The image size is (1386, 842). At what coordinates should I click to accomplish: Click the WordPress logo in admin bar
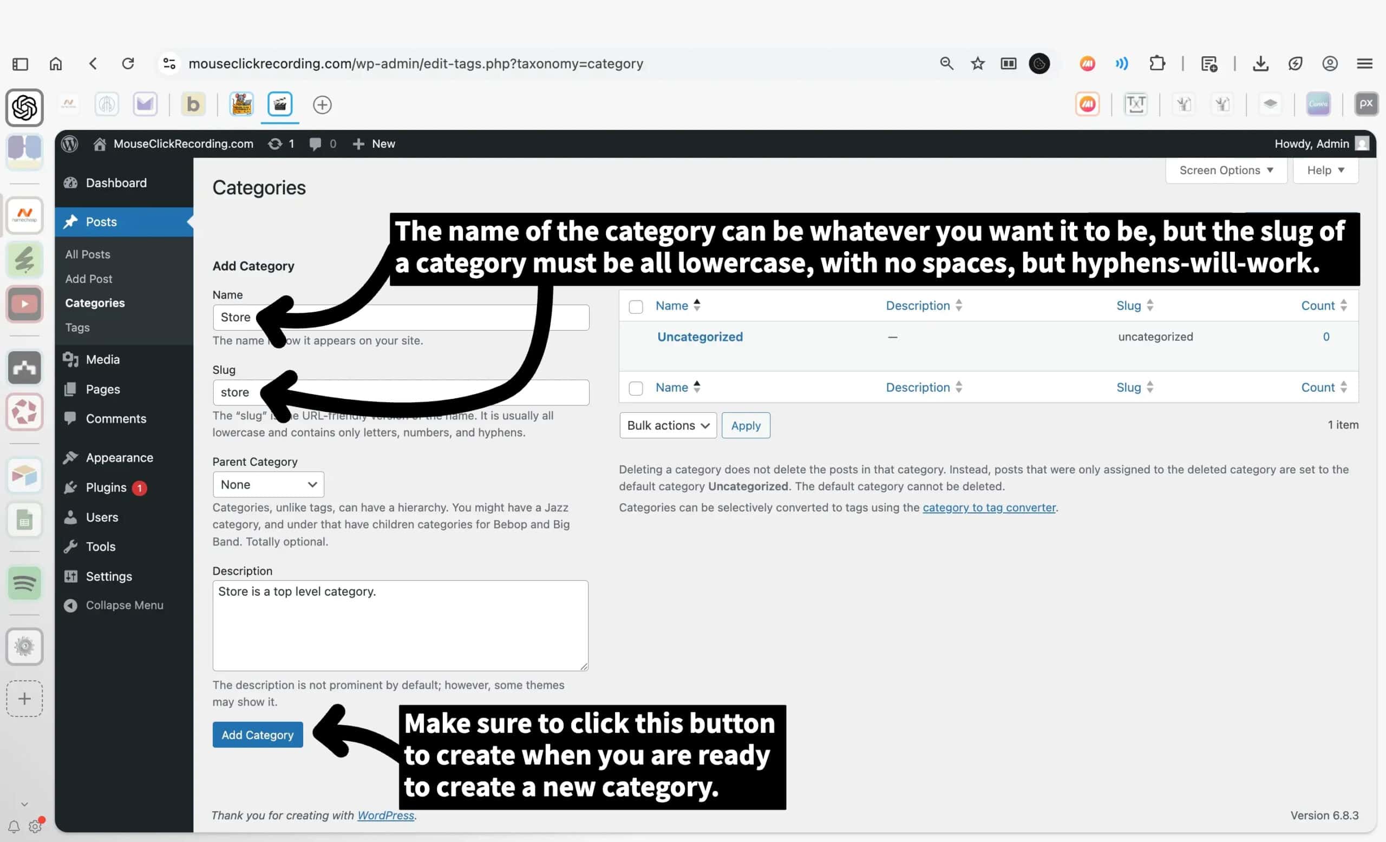(69, 144)
